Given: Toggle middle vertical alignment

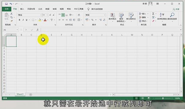Looking at the screenshot, I should pos(63,15).
